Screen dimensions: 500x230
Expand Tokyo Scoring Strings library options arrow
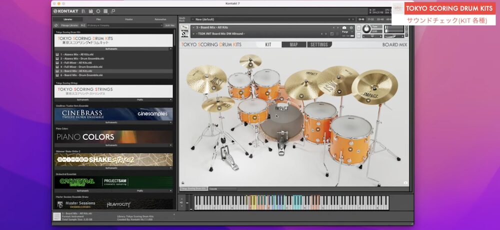pyautogui.click(x=170, y=99)
